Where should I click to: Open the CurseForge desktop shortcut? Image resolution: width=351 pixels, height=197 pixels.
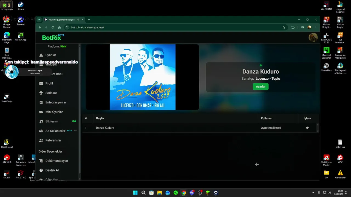[7, 98]
